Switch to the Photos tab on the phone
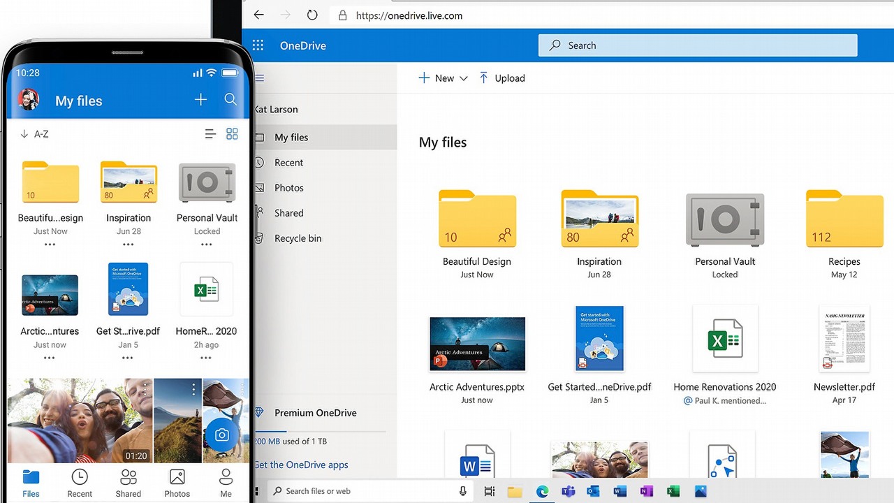The image size is (894, 503). tap(177, 483)
